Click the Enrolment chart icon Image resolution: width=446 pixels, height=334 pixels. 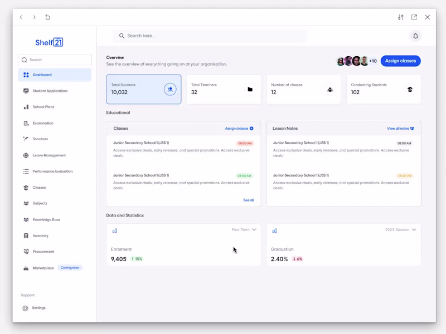[115, 230]
